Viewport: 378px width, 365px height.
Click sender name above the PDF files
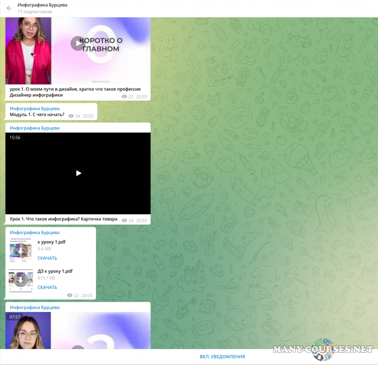point(34,233)
